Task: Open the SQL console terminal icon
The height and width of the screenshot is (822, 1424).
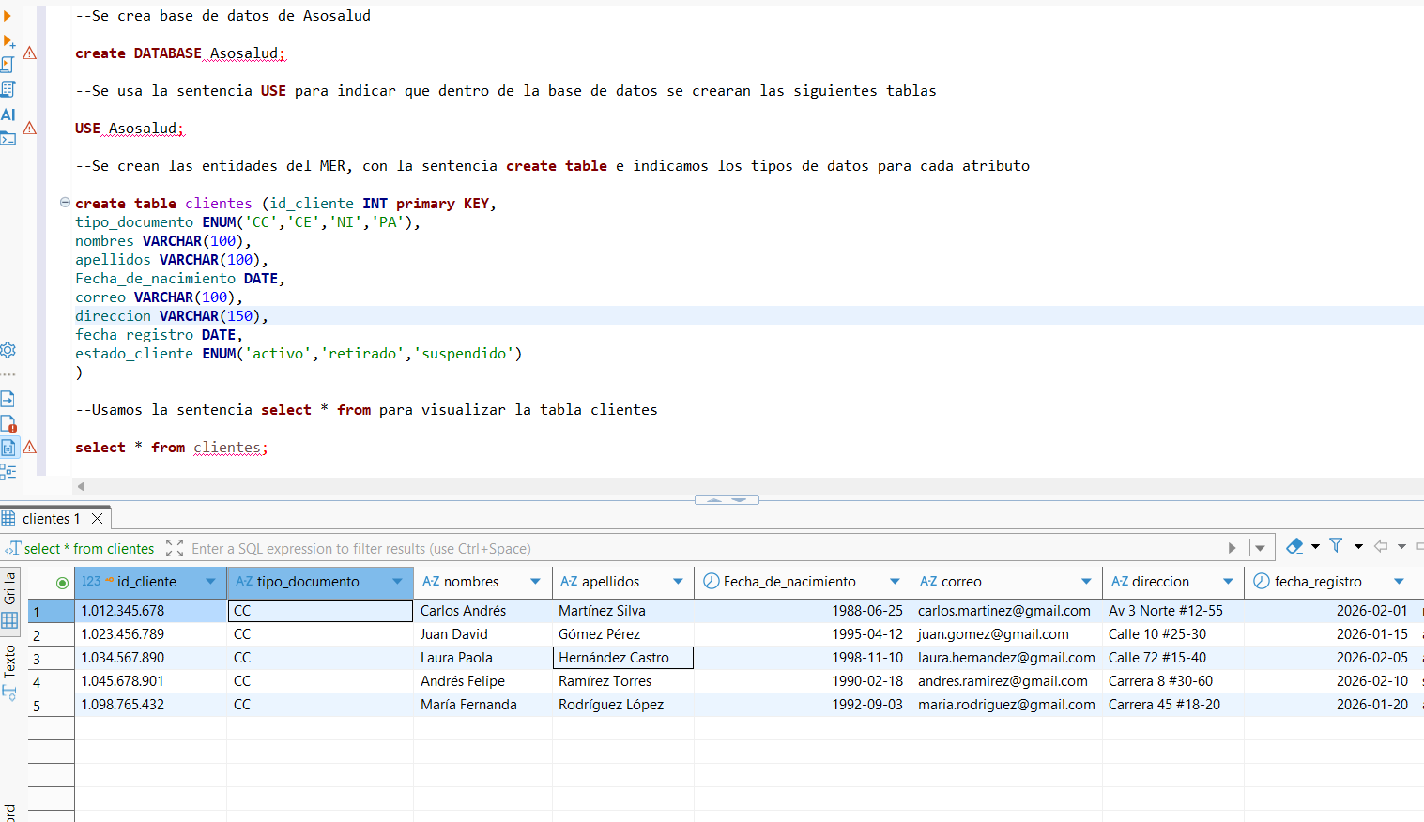Action: 8,138
